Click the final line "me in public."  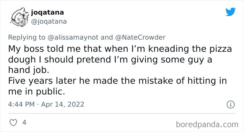[x=36, y=92]
